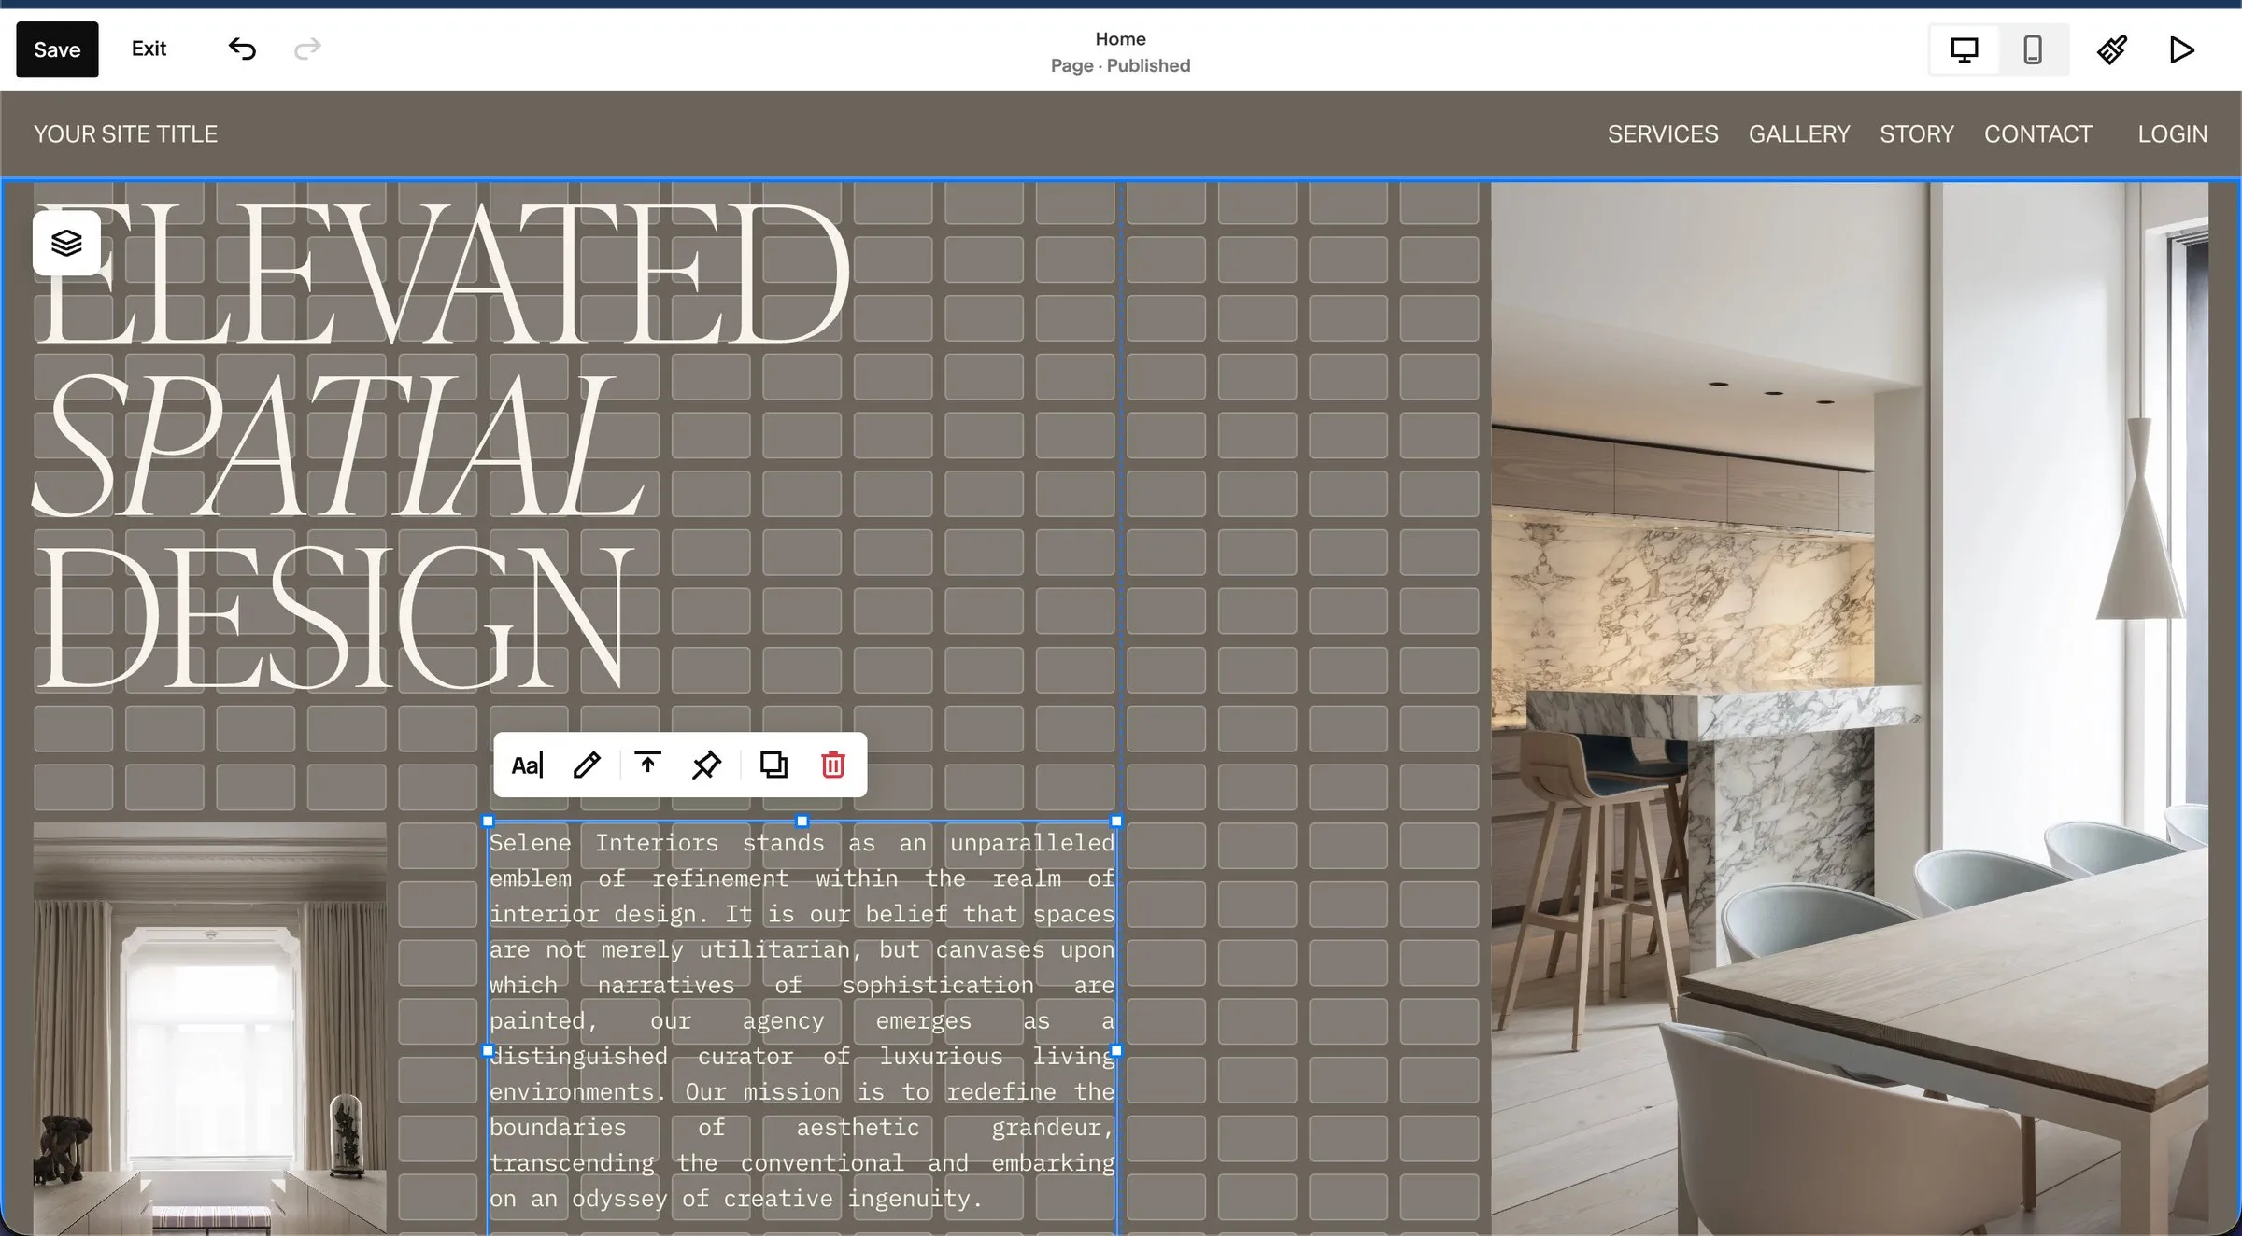Select the kitchen interior image

(1850, 708)
